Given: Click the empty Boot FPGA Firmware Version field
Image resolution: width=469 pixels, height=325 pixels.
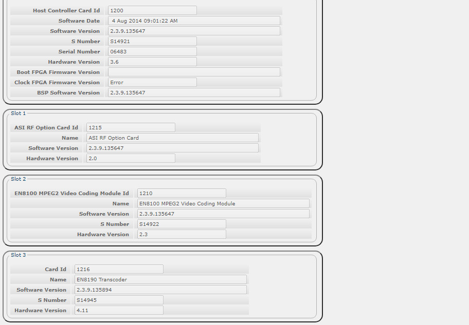Looking at the screenshot, I should (194, 72).
